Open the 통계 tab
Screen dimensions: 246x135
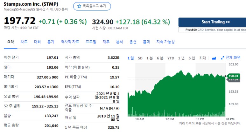[51, 42]
